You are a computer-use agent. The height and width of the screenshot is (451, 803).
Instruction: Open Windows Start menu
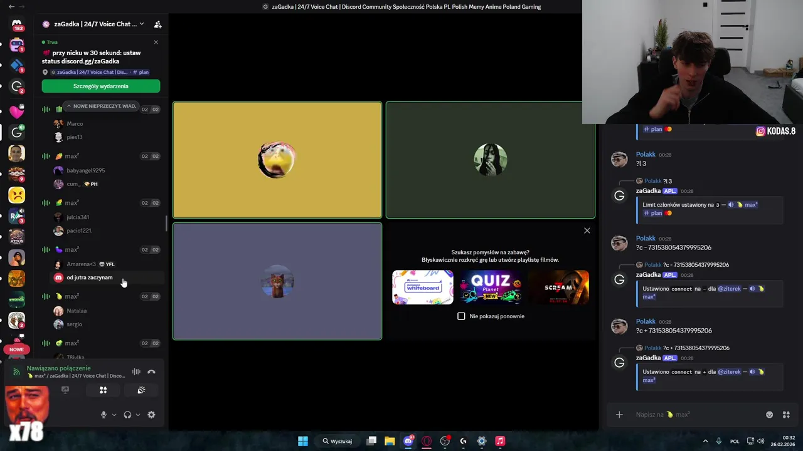[303, 441]
